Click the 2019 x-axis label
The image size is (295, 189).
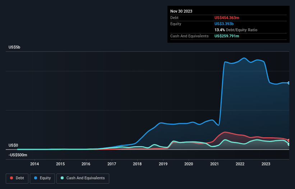pos(163,164)
